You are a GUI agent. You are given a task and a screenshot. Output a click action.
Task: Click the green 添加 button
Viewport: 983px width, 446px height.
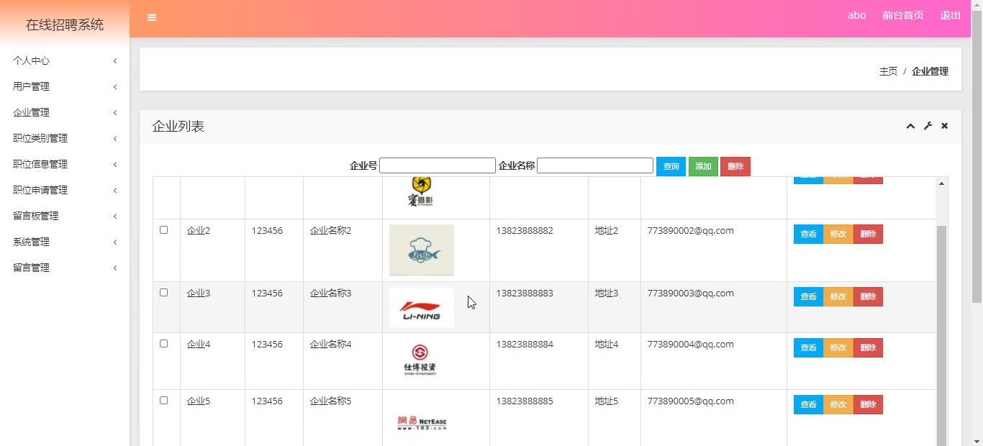tap(703, 167)
